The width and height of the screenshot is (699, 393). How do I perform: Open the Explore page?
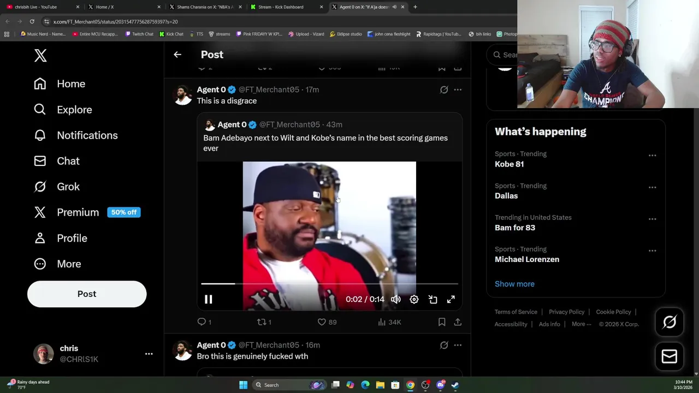point(62,109)
